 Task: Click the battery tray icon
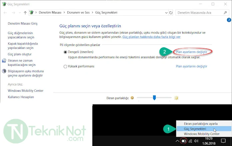click(184, 141)
